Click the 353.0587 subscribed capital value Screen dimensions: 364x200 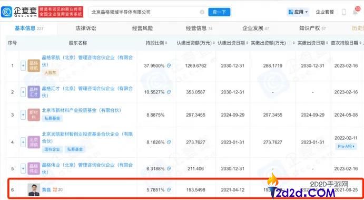click(x=196, y=92)
